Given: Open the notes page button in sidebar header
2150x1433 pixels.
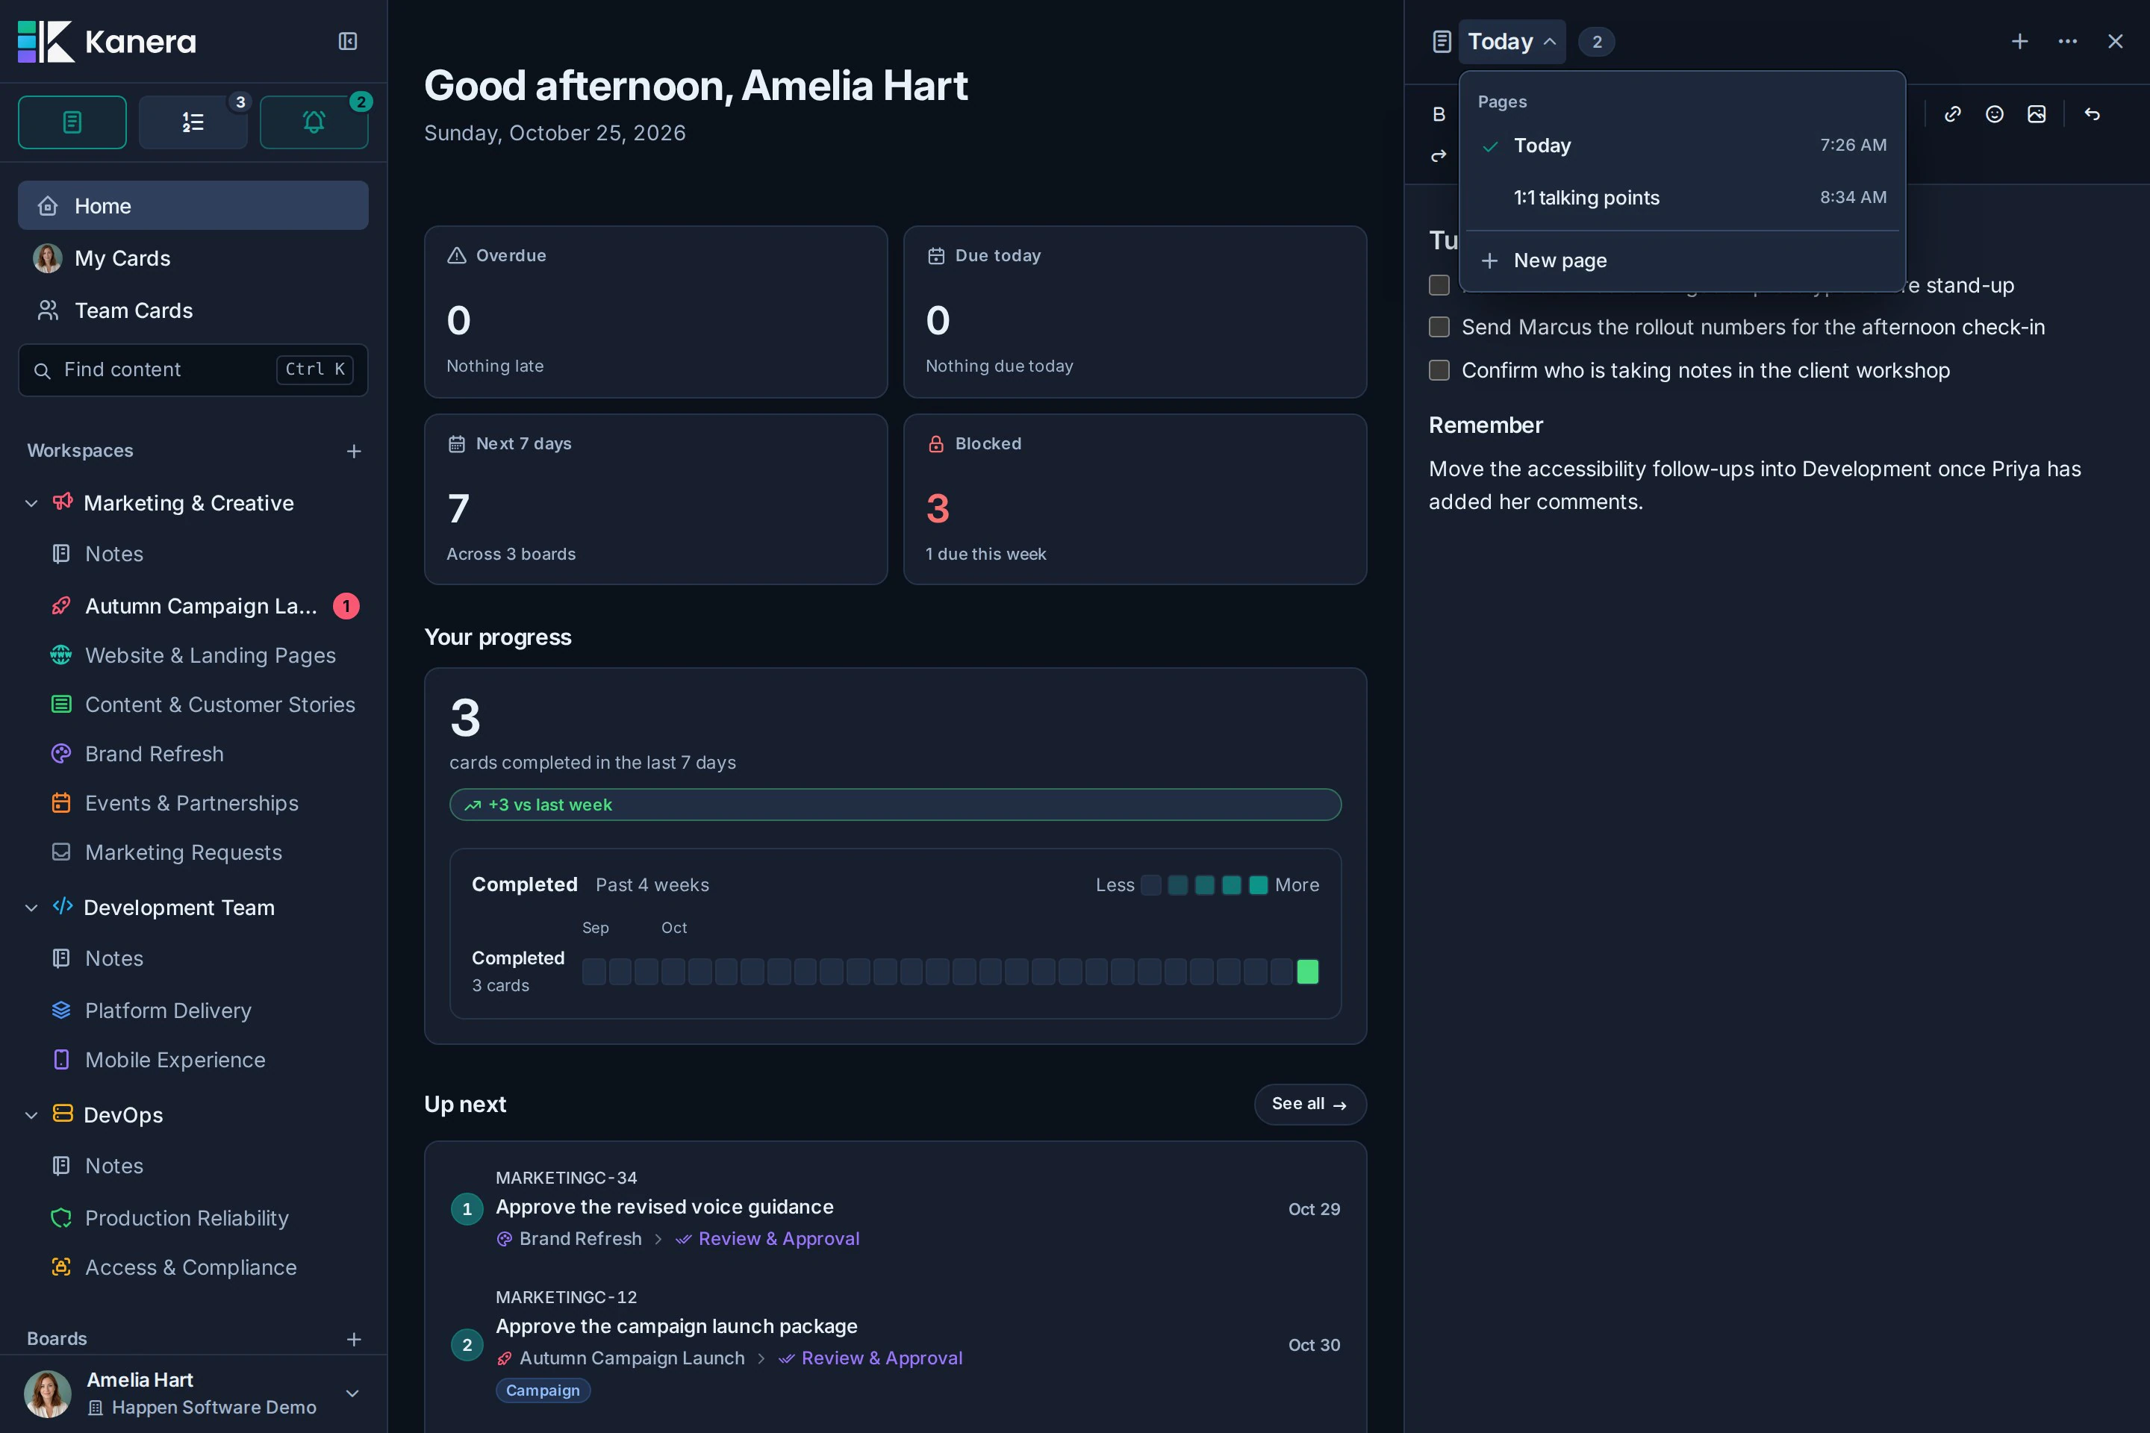Looking at the screenshot, I should click(x=72, y=122).
